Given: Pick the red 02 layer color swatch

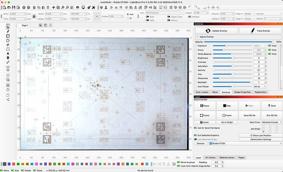Looking at the screenshot, I should (x=14, y=164).
